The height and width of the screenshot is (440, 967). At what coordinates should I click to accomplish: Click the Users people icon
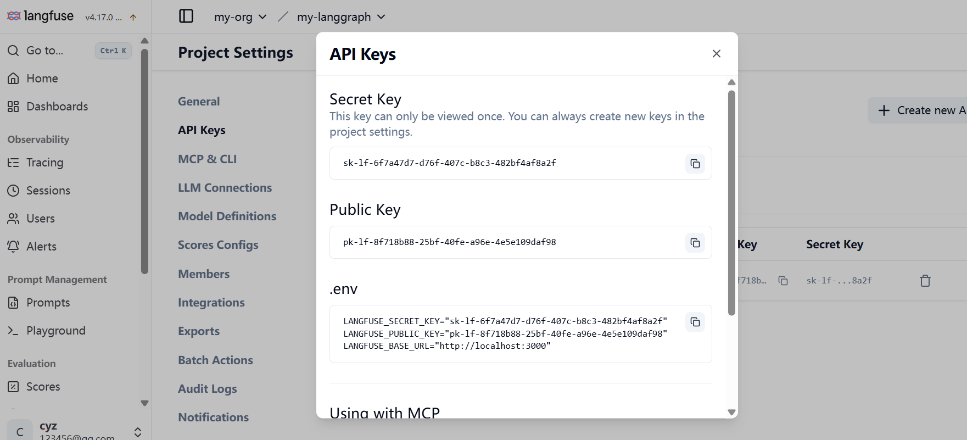pyautogui.click(x=13, y=219)
